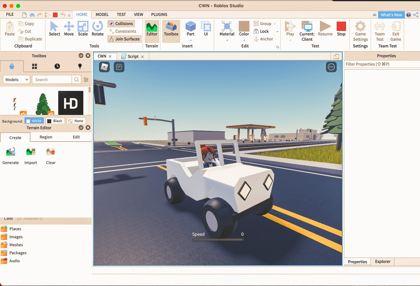Viewport: 420px width, 286px height.
Task: Expand the Lock dropdown arrow
Action: coord(277,32)
